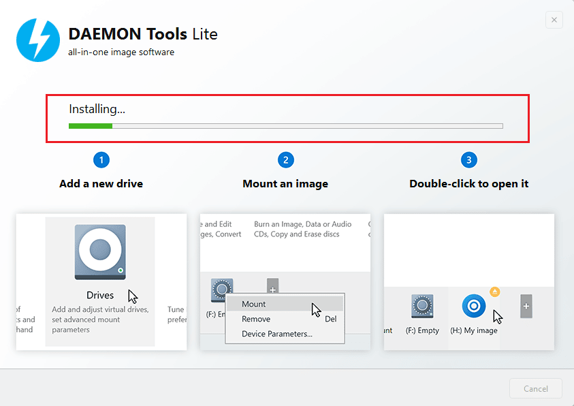Image resolution: width=574 pixels, height=406 pixels.
Task: Click the installation progress bar
Action: [x=285, y=125]
